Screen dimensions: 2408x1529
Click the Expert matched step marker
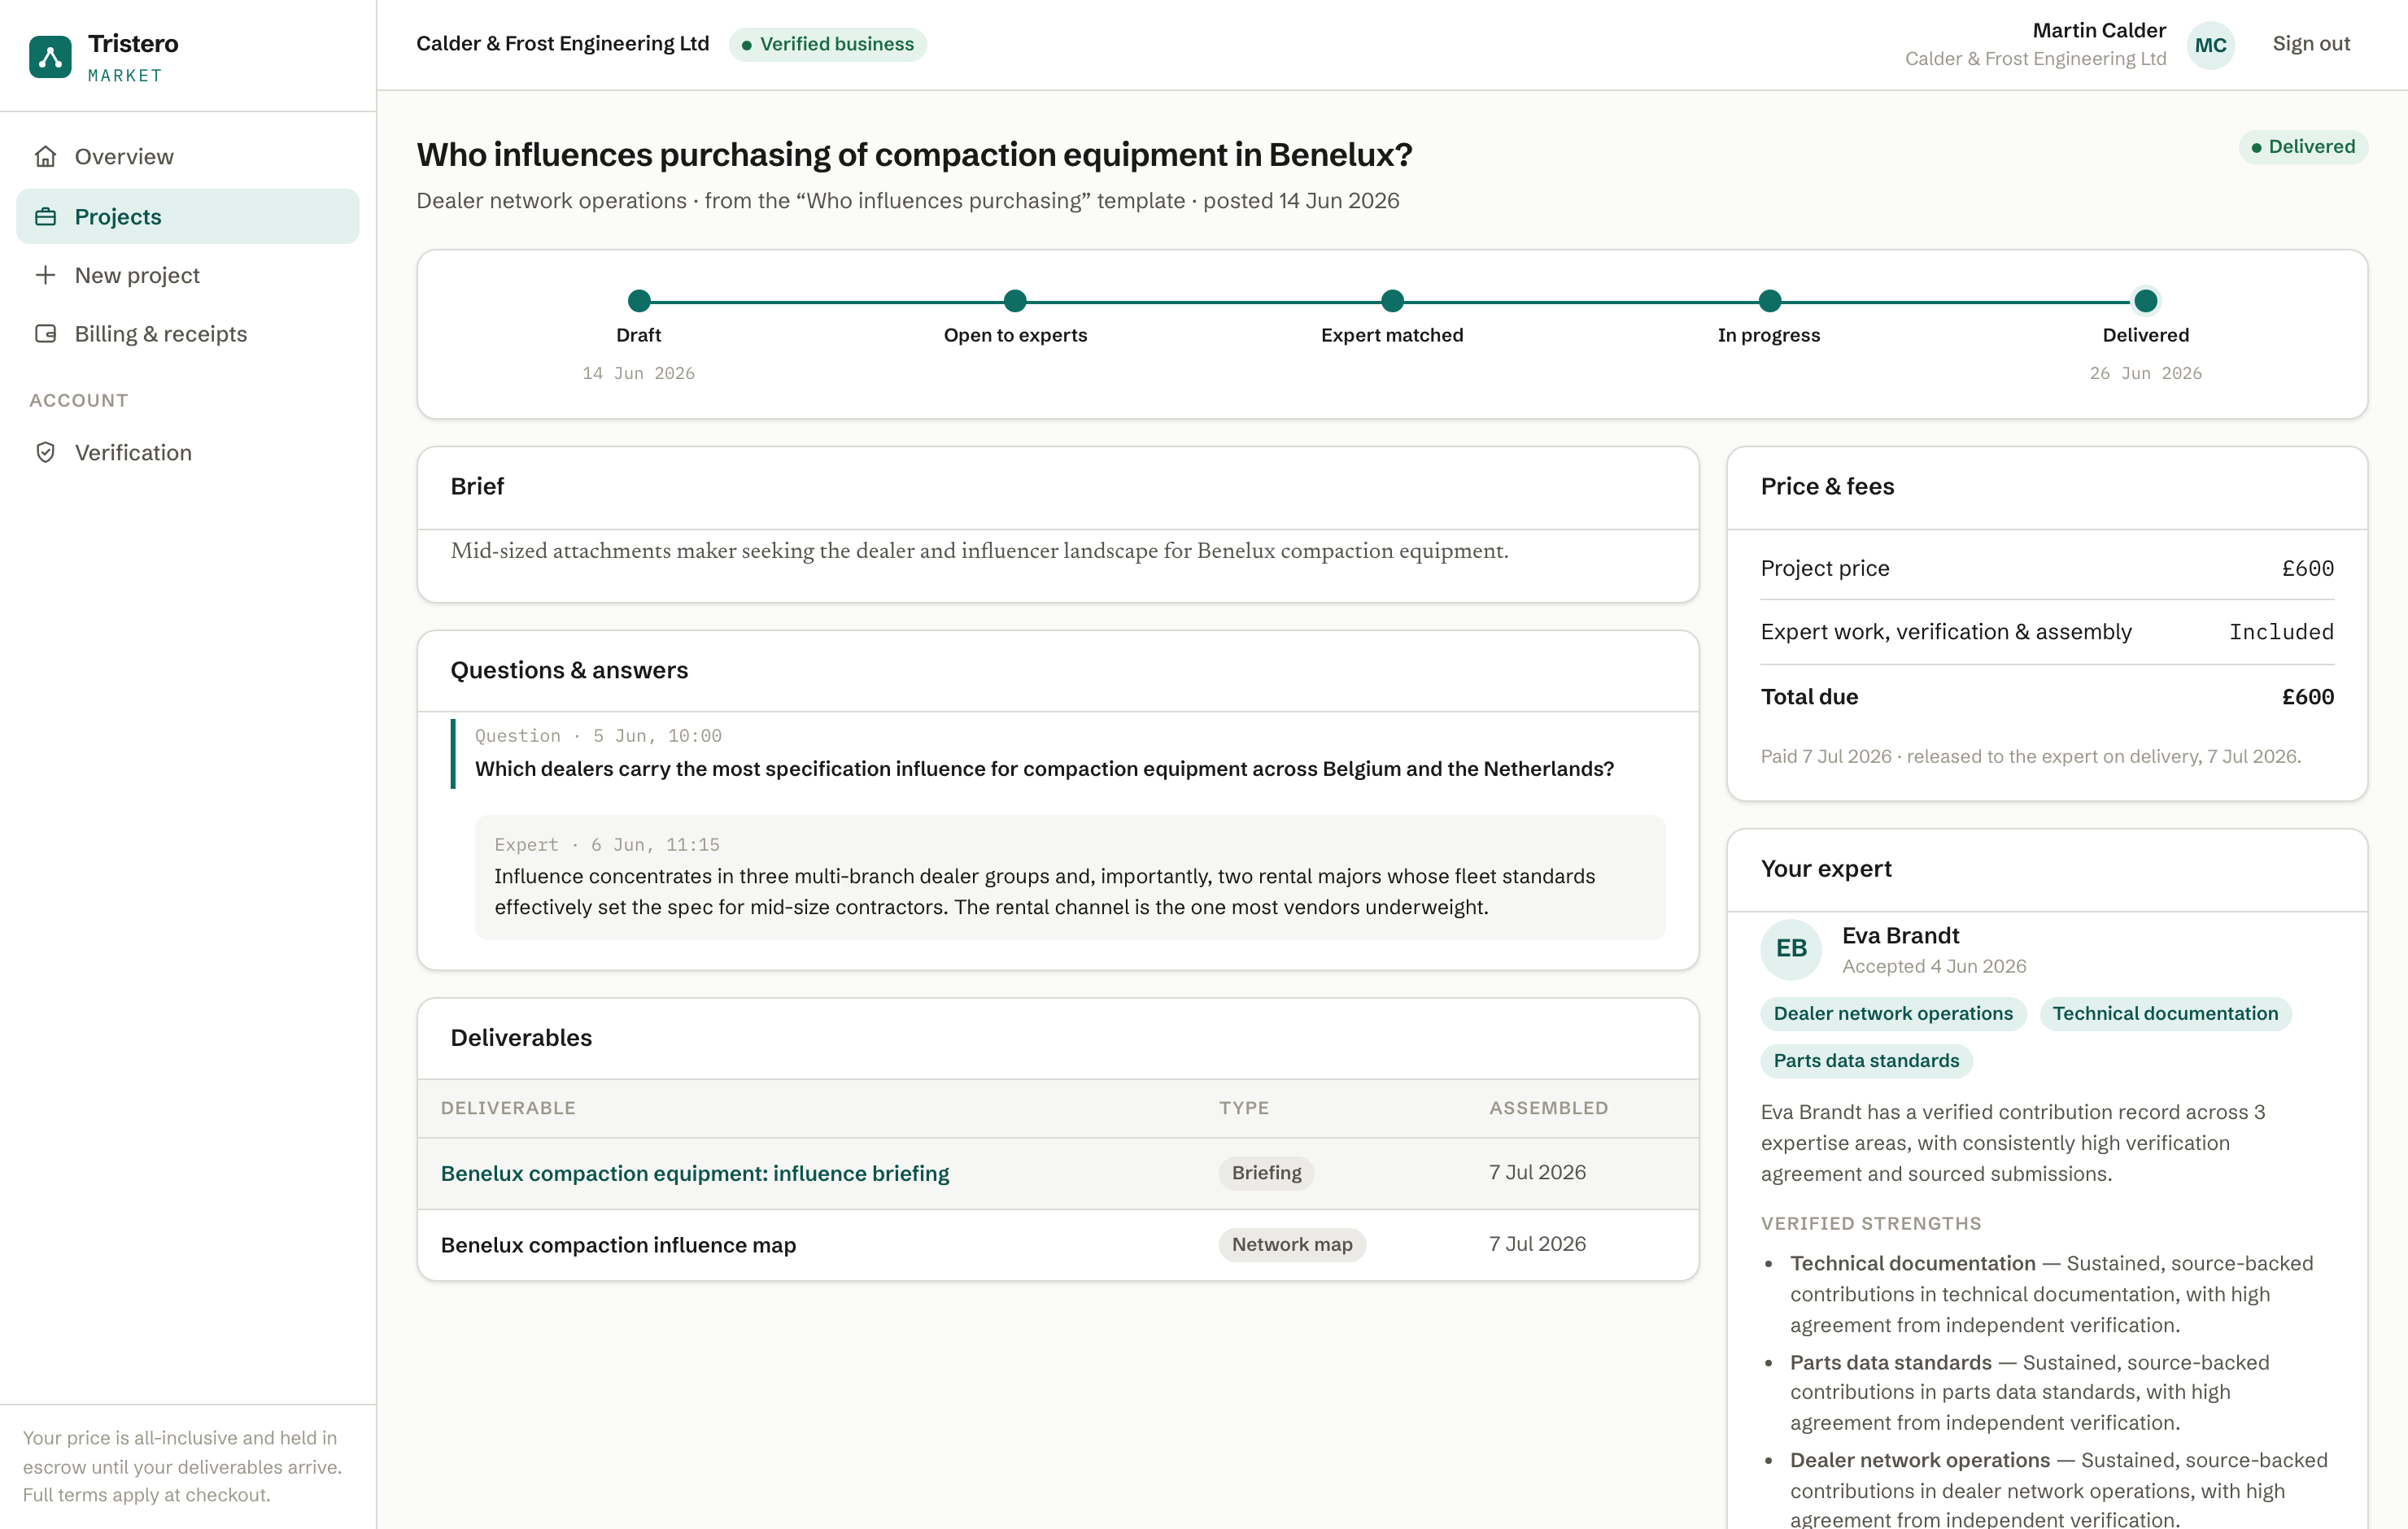point(1392,300)
